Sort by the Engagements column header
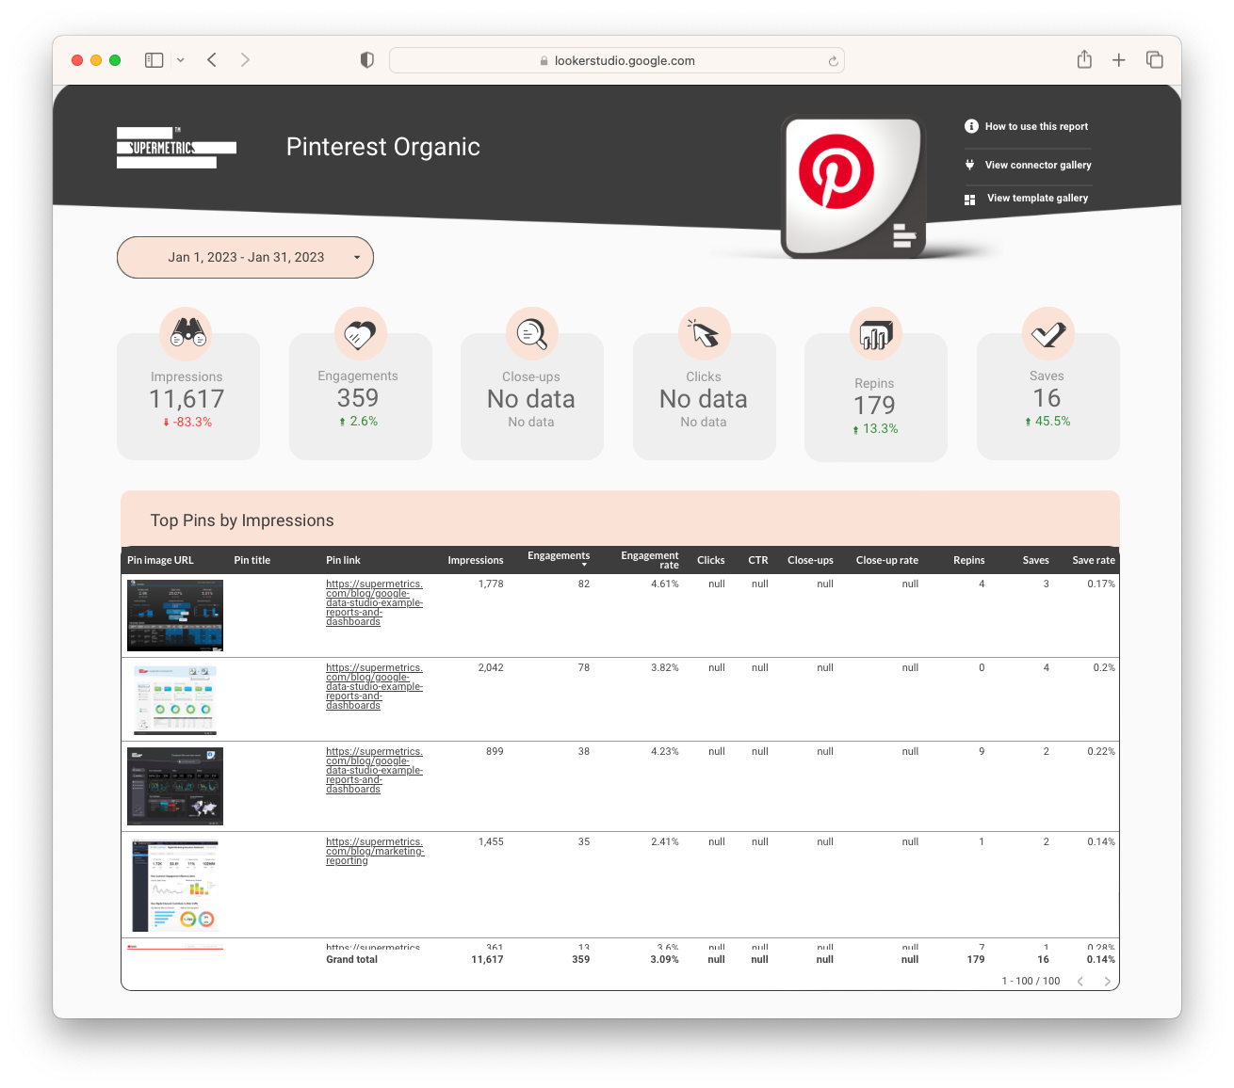 tap(558, 556)
